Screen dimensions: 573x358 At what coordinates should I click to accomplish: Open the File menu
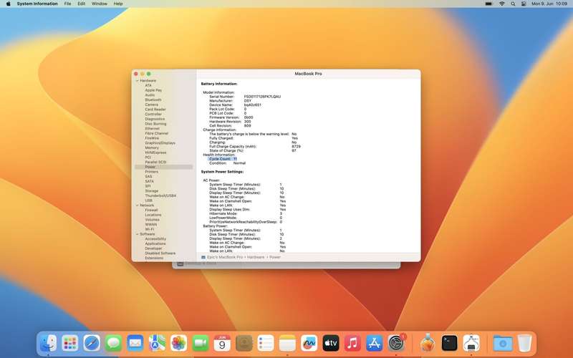(67, 4)
